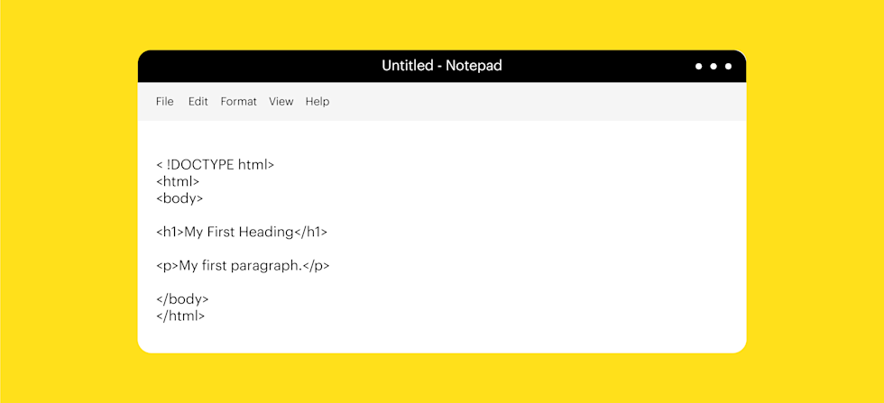Click the opening <html> tag line
The height and width of the screenshot is (403, 884).
(x=178, y=182)
